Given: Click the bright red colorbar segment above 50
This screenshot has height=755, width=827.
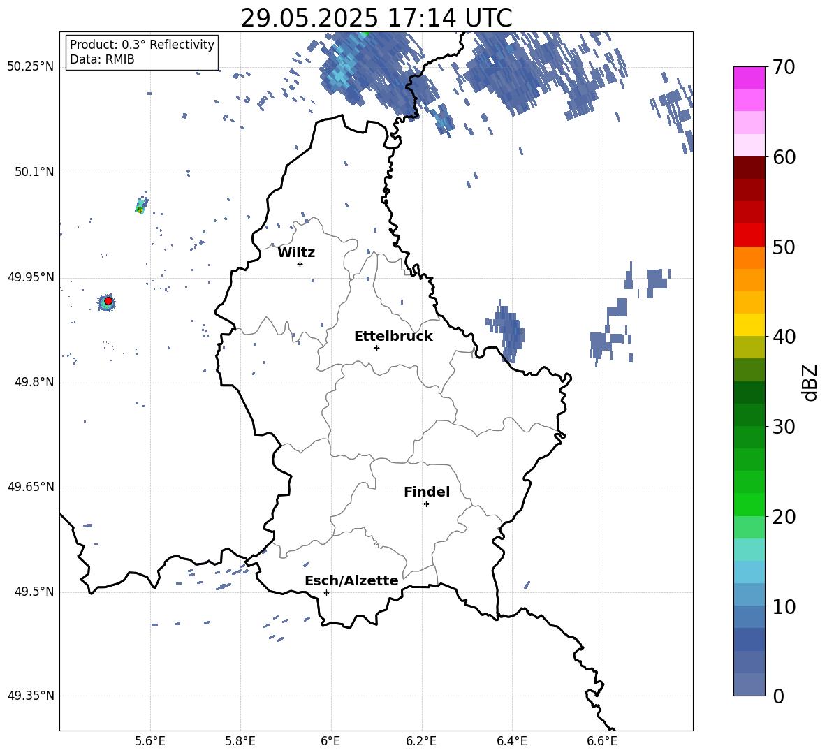Looking at the screenshot, I should [749, 235].
